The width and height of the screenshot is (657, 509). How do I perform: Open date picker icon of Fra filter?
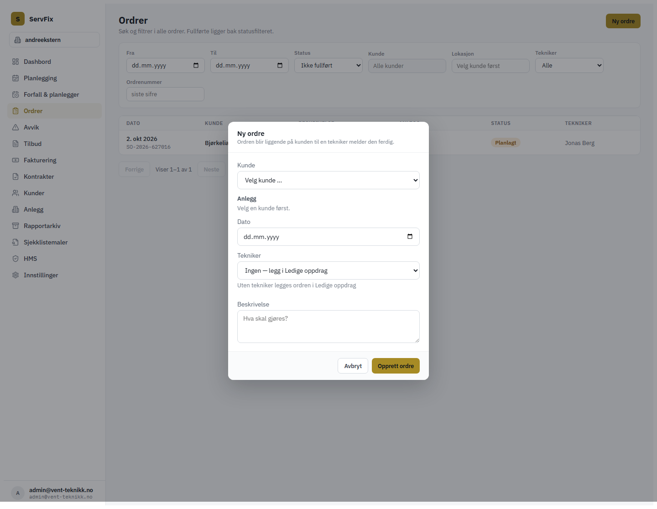coord(196,65)
